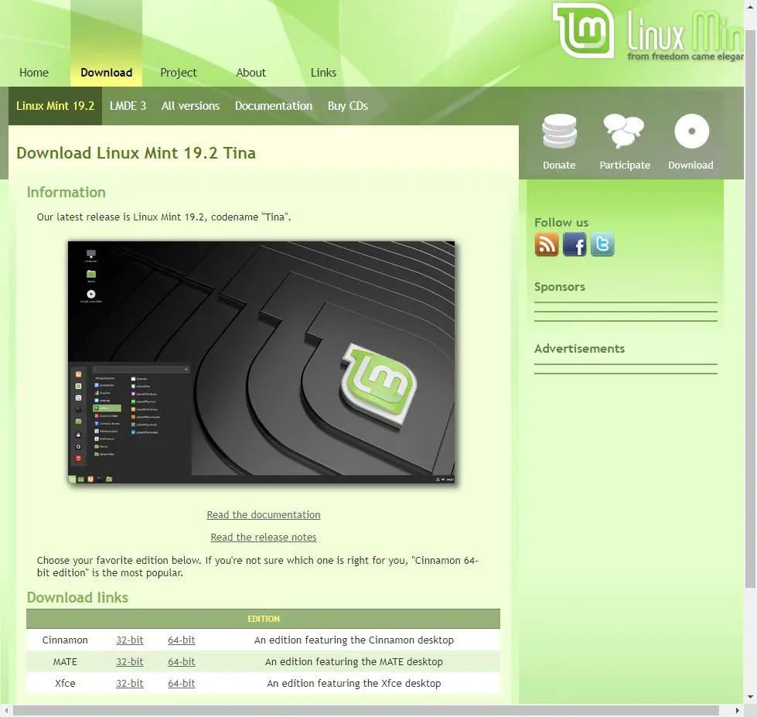Screen dimensions: 757x717
Task: Download Xfce 64-bit edition
Action: click(x=182, y=683)
